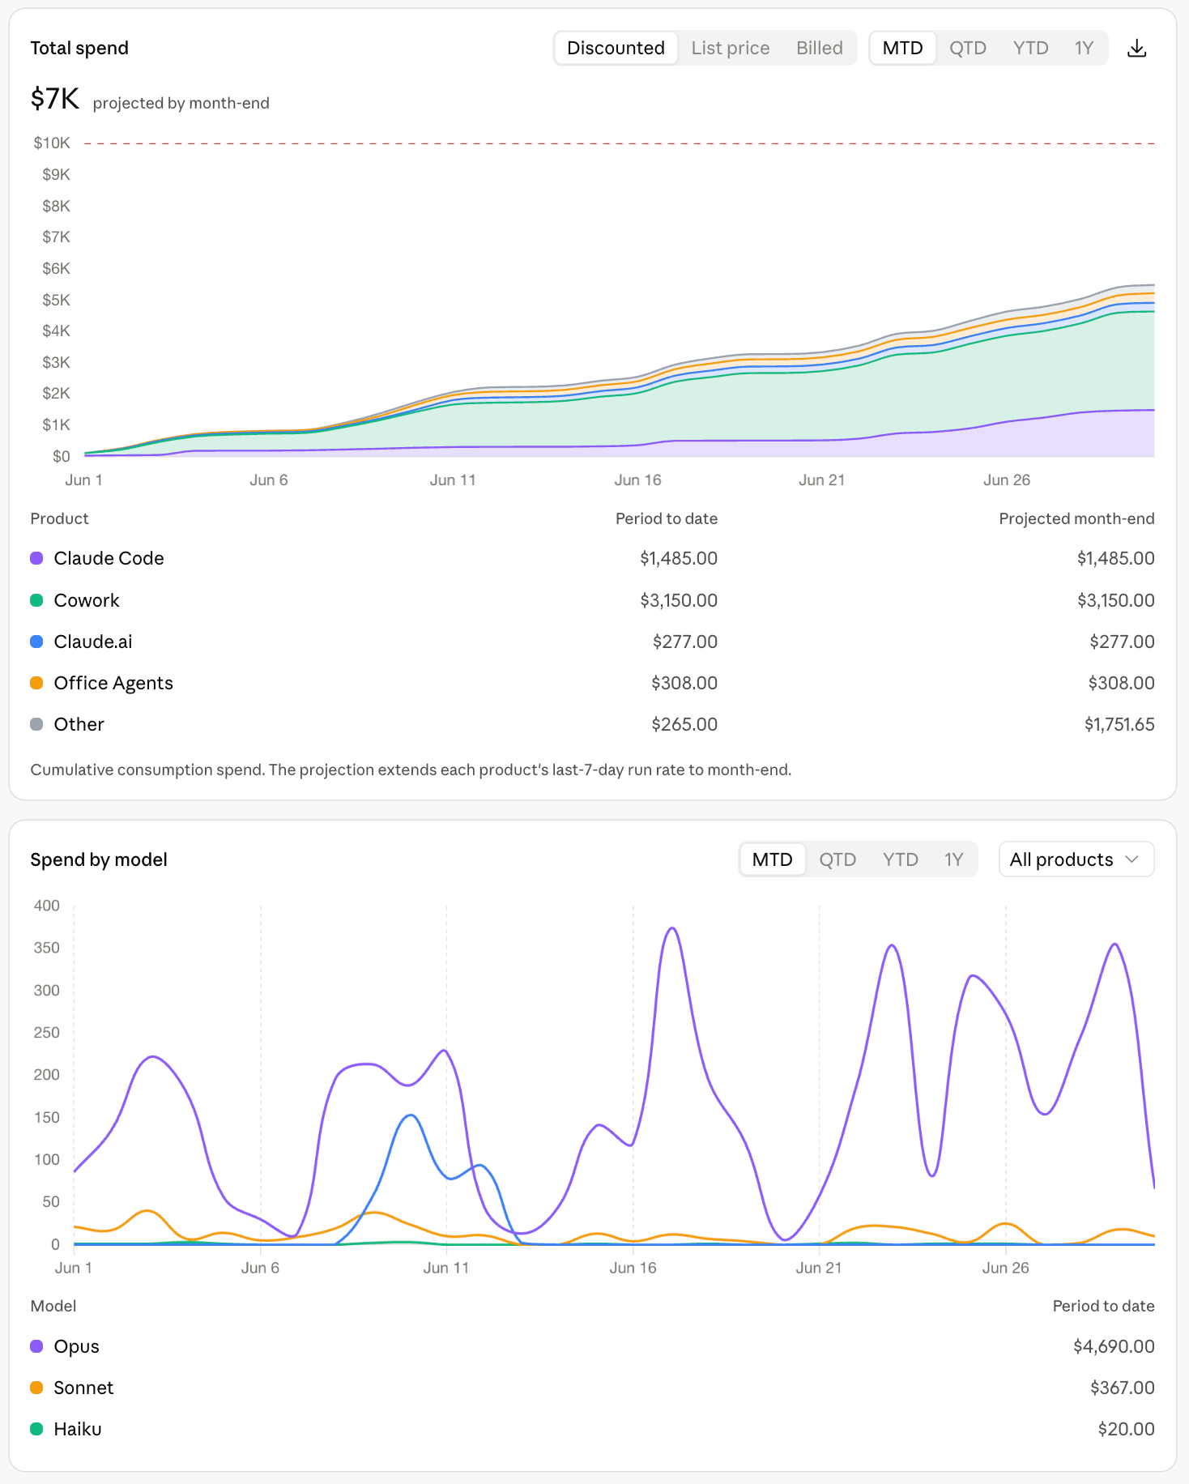Click the Sonnet model label

83,1388
